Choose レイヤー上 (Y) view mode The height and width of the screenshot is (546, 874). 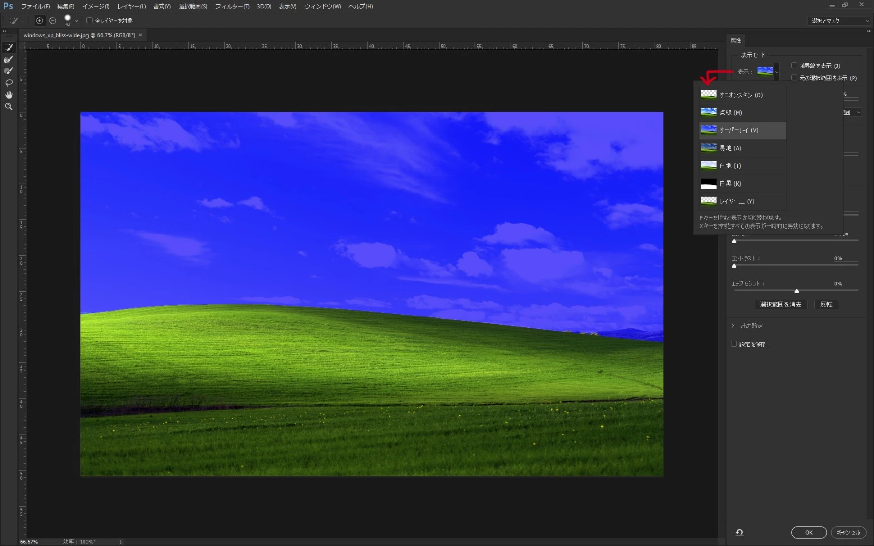pyautogui.click(x=742, y=201)
